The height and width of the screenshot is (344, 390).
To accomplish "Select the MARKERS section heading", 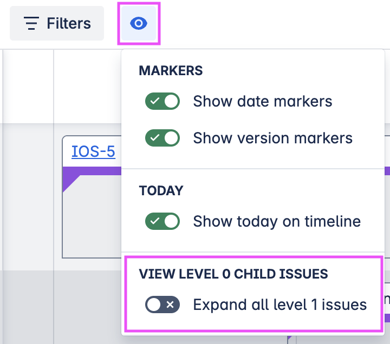I will coord(171,70).
